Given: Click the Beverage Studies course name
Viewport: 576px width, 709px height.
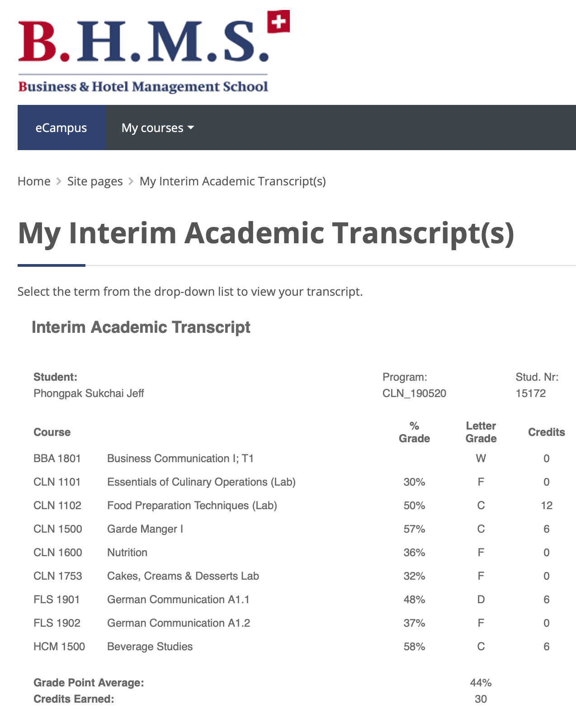Looking at the screenshot, I should tap(150, 647).
